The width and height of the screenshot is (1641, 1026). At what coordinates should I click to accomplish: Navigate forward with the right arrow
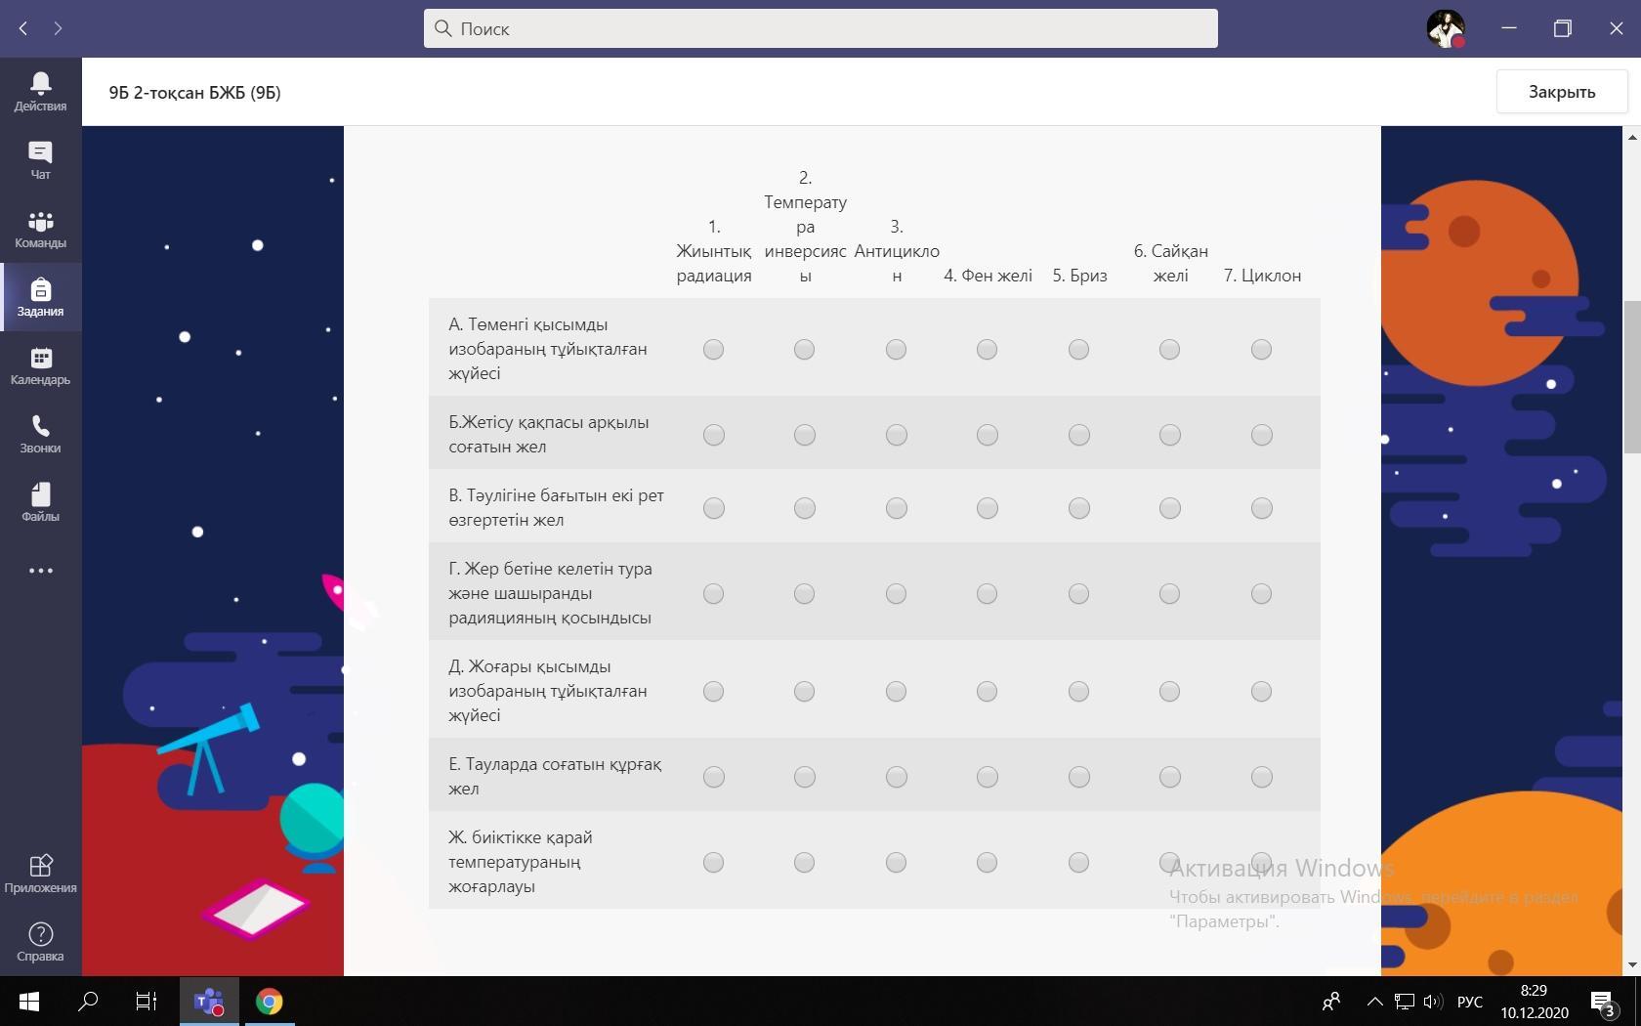[58, 28]
